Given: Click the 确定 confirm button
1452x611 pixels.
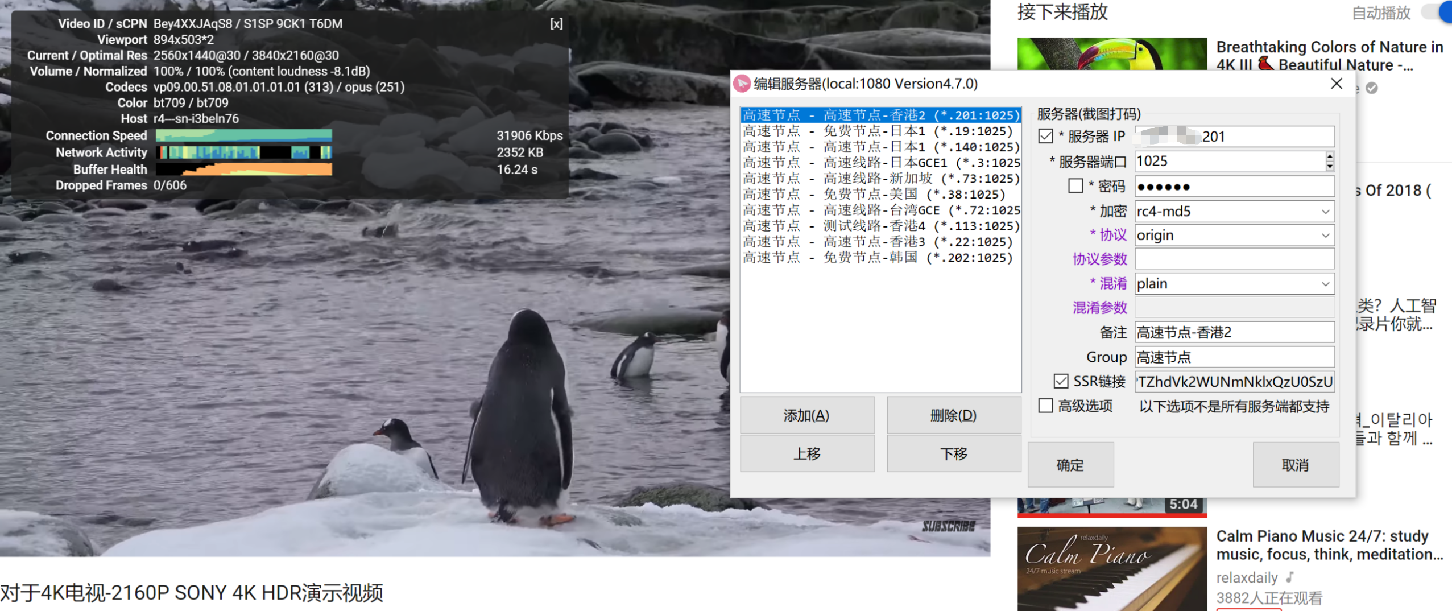Looking at the screenshot, I should click(x=1070, y=465).
